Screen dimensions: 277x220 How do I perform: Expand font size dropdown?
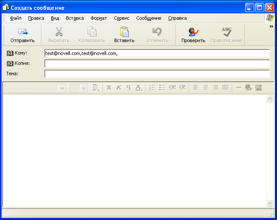tap(84, 89)
